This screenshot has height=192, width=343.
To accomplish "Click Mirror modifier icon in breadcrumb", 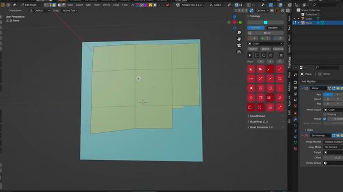I will pyautogui.click(x=320, y=74).
